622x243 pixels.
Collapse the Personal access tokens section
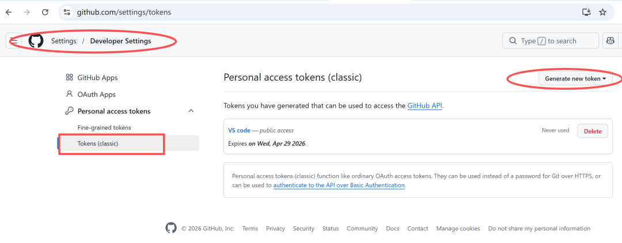point(191,111)
